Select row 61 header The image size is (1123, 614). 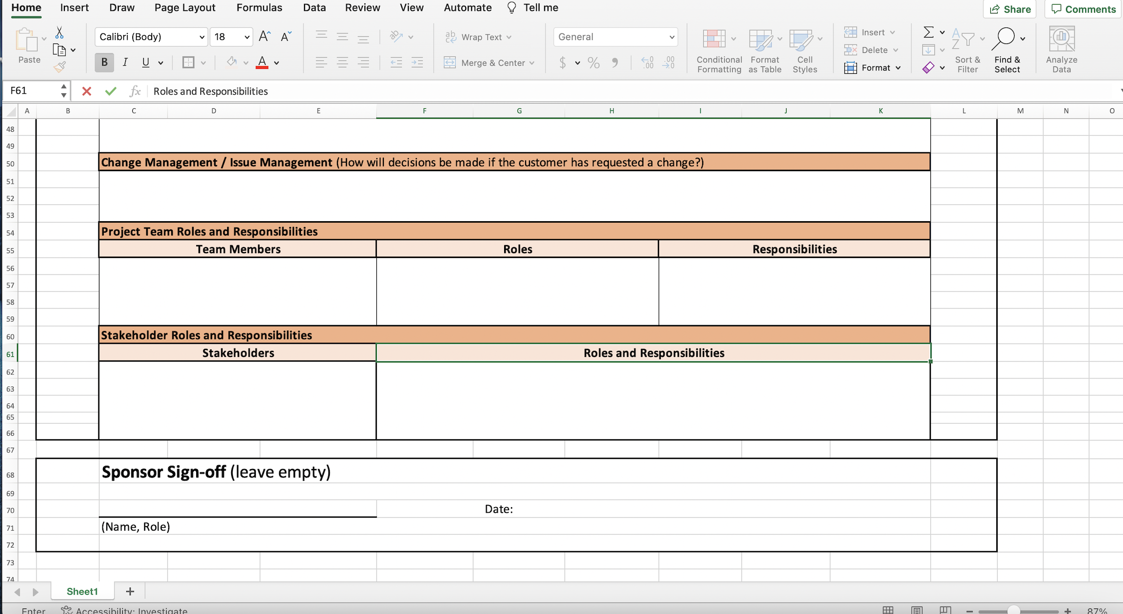[x=10, y=354]
